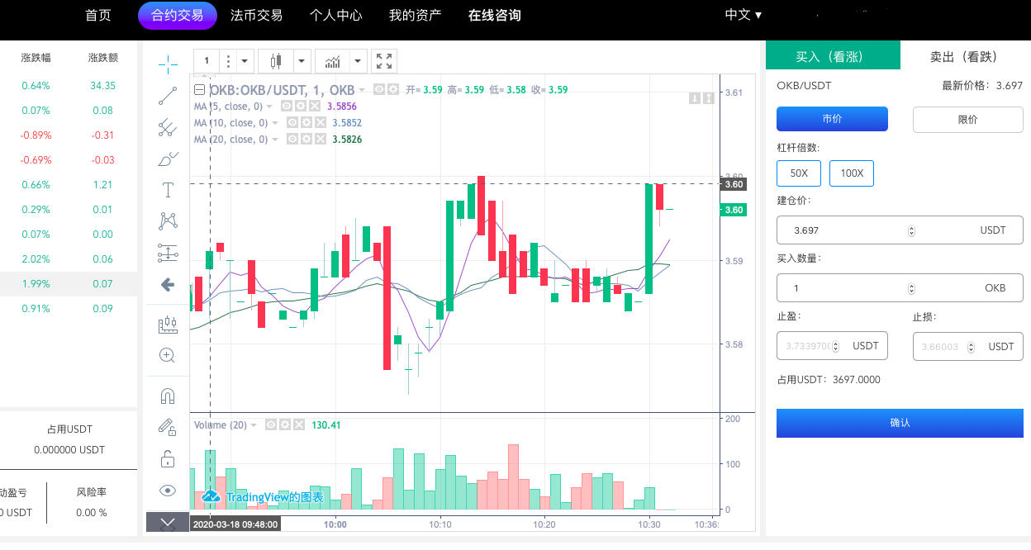Click the maximize pane arrows icon
The width and height of the screenshot is (1031, 550).
[x=708, y=98]
